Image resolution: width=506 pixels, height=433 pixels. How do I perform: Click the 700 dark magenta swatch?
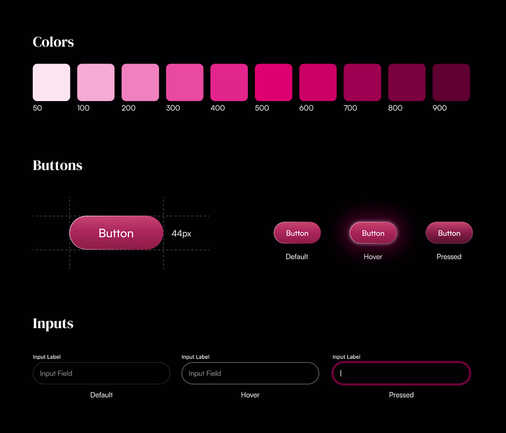pos(362,82)
